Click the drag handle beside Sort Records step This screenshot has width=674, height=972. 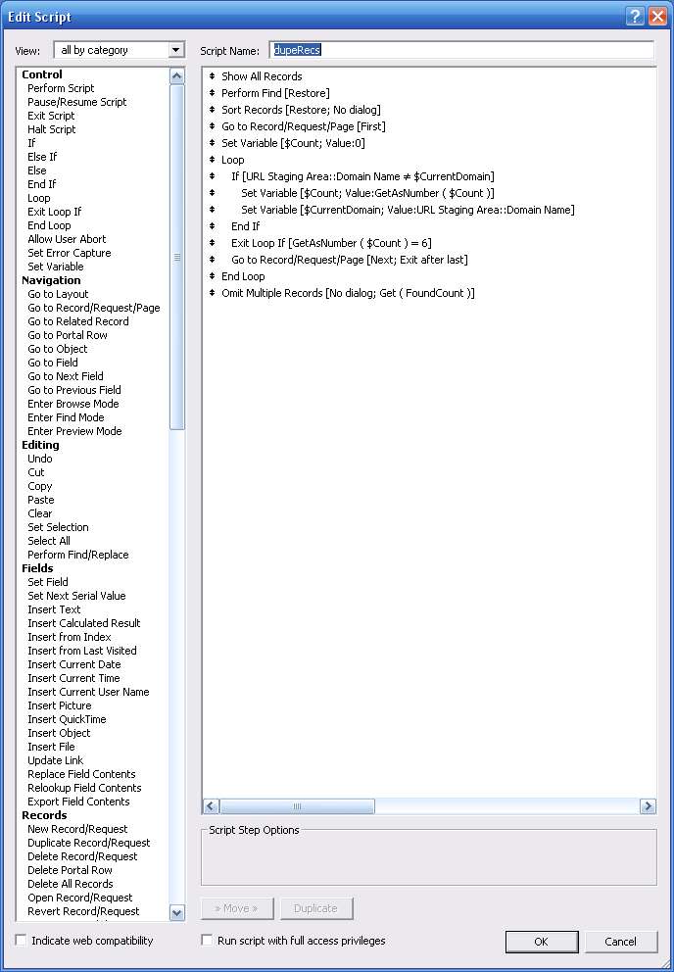click(x=212, y=110)
